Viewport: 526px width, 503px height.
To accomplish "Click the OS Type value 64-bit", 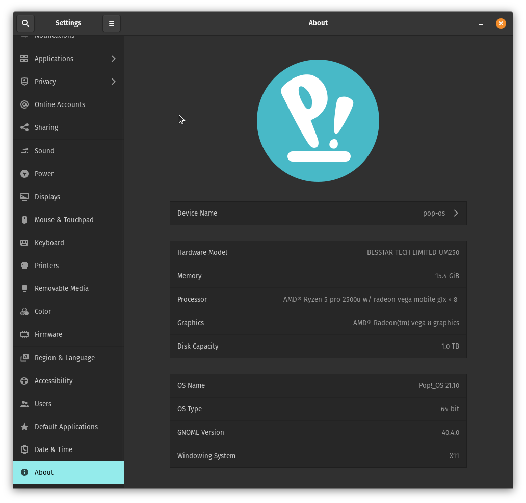I will pos(450,409).
